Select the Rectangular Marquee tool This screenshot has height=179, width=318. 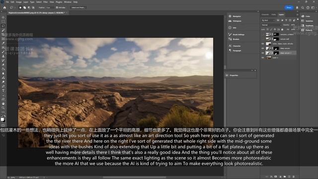3,21
